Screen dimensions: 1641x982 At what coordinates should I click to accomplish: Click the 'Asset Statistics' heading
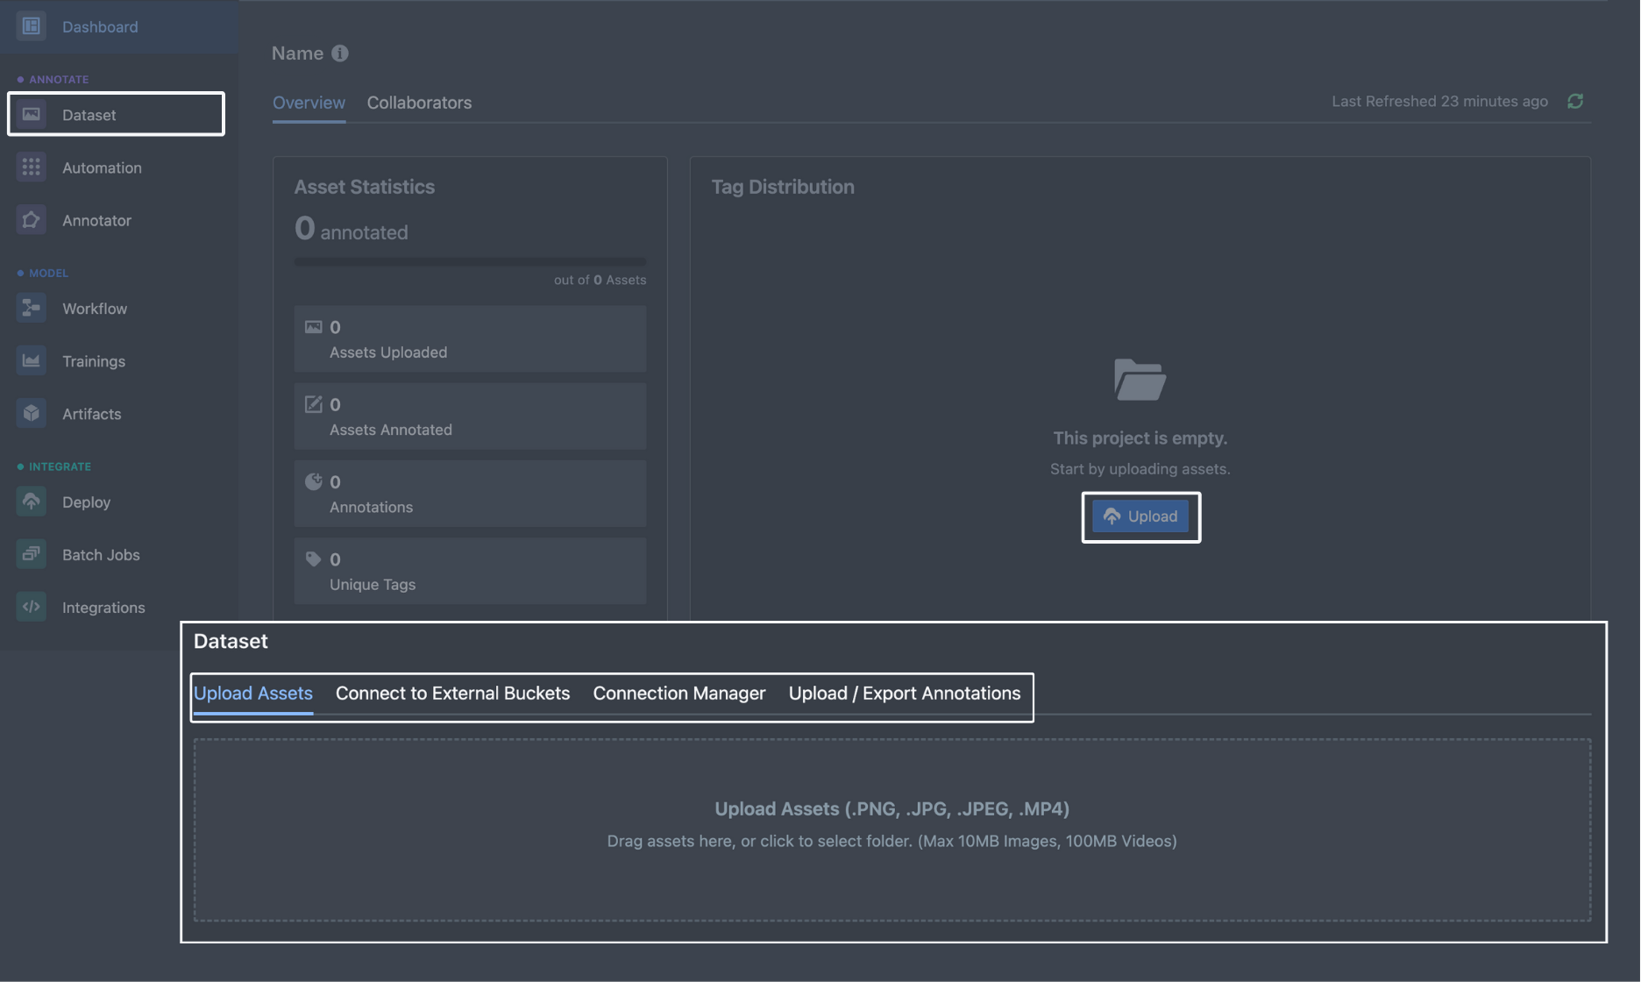point(364,187)
